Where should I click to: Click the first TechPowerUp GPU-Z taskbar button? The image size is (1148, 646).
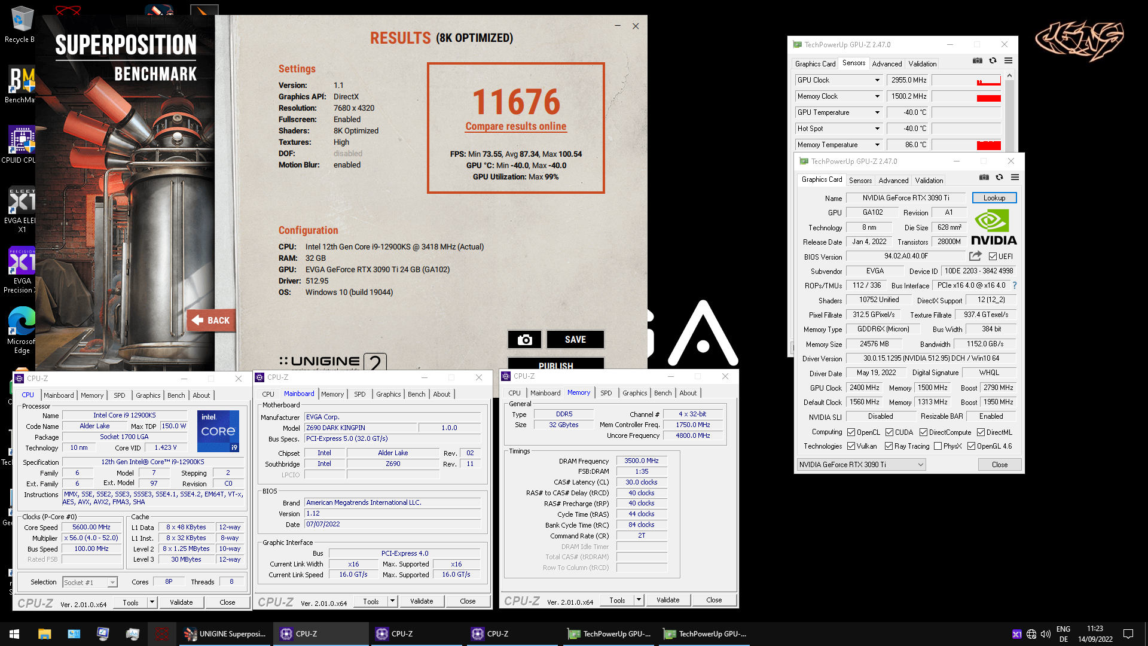point(609,634)
